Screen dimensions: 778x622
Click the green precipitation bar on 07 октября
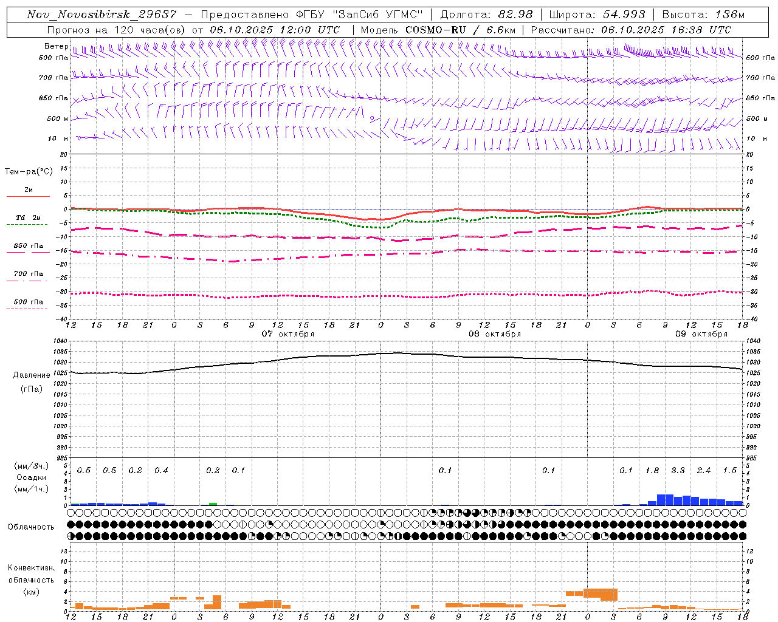coord(213,504)
